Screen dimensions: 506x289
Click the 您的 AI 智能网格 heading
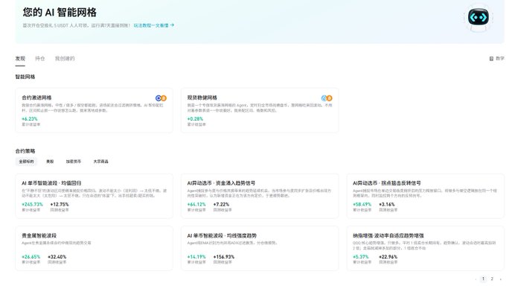[x=60, y=12]
